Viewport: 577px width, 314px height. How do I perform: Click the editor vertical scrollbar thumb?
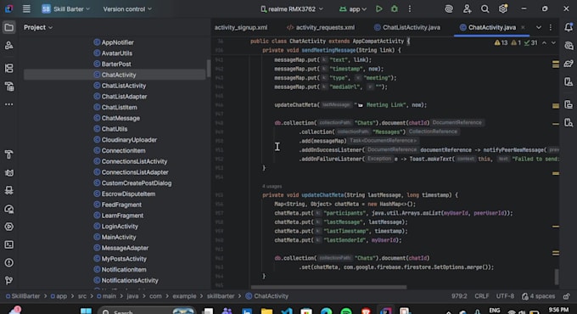(x=557, y=277)
